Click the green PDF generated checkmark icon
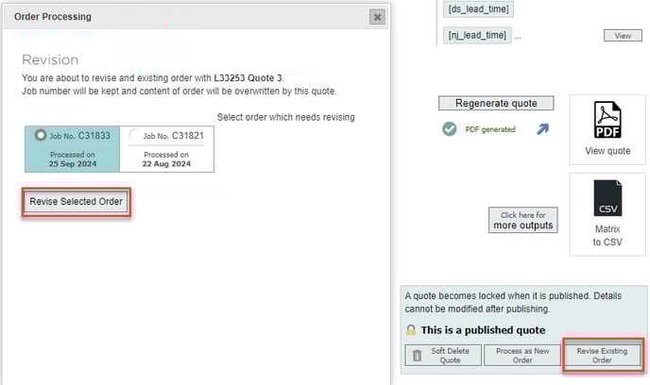The image size is (650, 385). click(450, 129)
